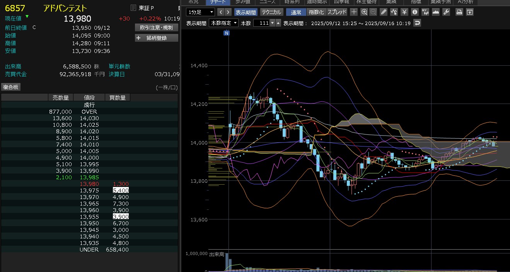Decrease the bar count with down arrow
The width and height of the screenshot is (510, 272).
pos(273,23)
